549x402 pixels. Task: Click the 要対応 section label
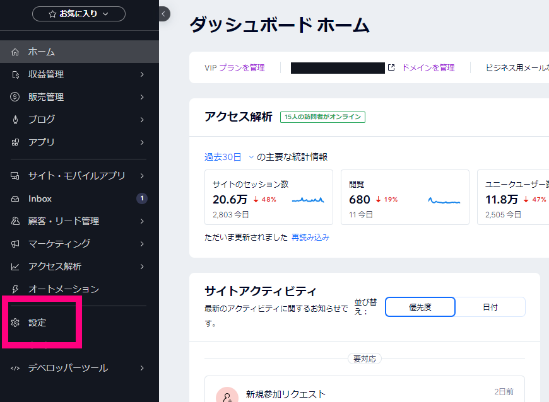tap(365, 359)
